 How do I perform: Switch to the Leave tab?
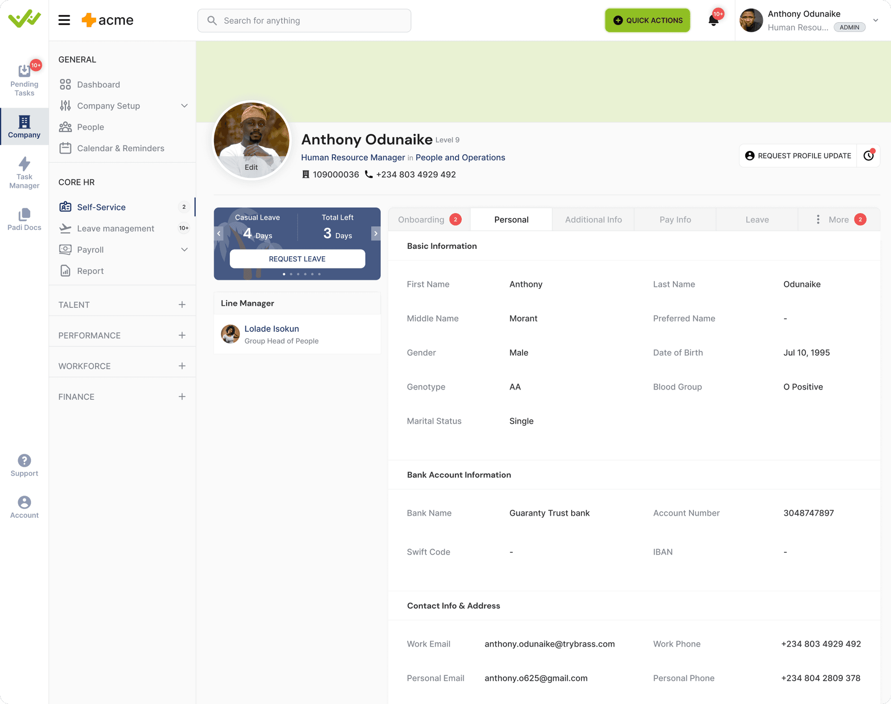point(757,219)
